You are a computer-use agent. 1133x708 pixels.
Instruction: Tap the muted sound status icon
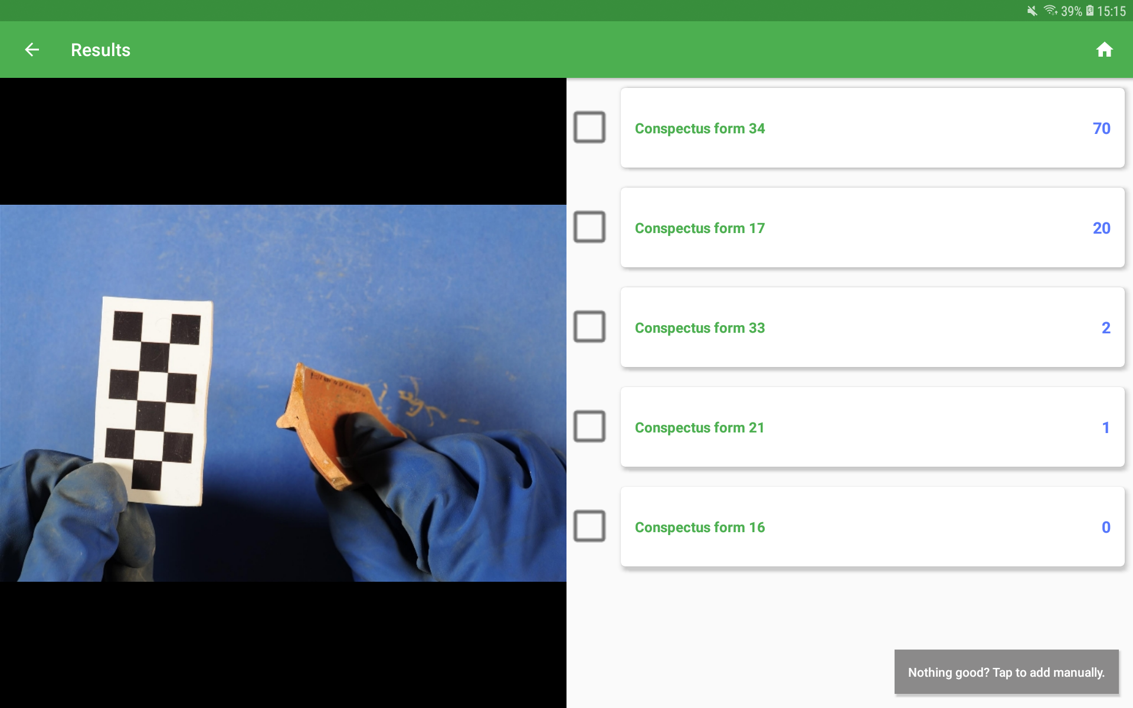pyautogui.click(x=1032, y=11)
